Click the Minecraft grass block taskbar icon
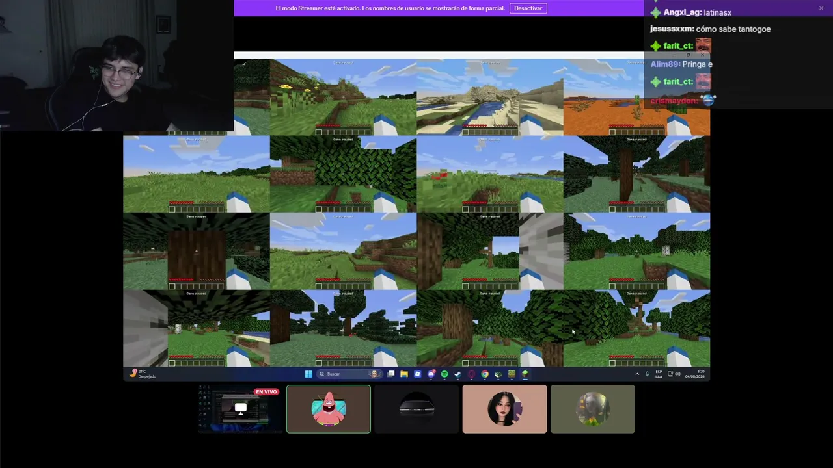Screen dimensions: 833x468 click(525, 374)
